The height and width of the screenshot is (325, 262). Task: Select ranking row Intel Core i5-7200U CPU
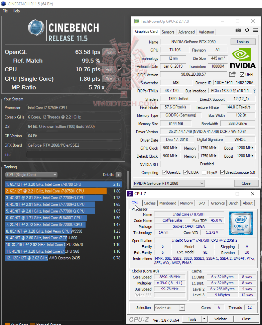pos(63,225)
